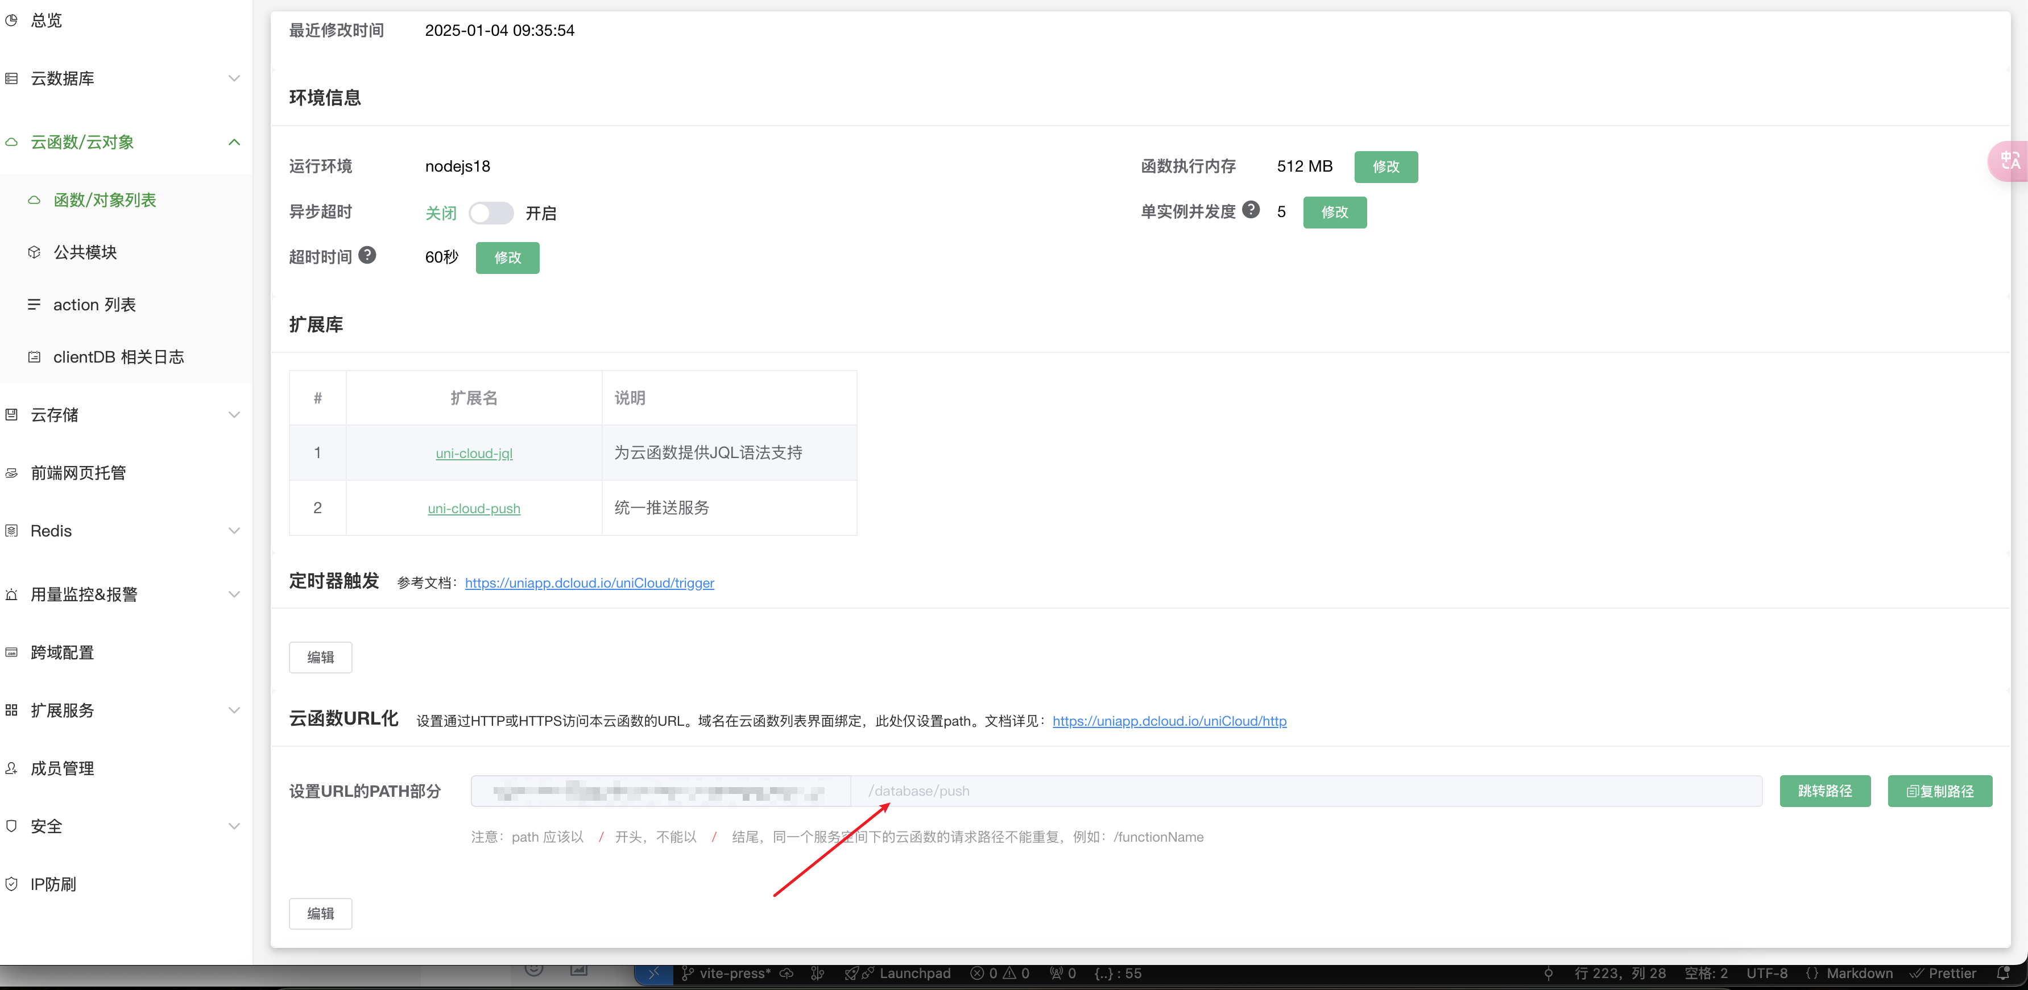Click the nodejs18 runtime value
The height and width of the screenshot is (990, 2028).
coord(457,167)
